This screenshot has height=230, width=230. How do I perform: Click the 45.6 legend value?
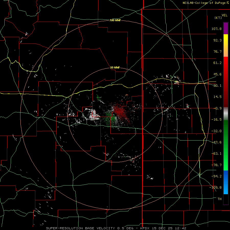[x=217, y=74]
